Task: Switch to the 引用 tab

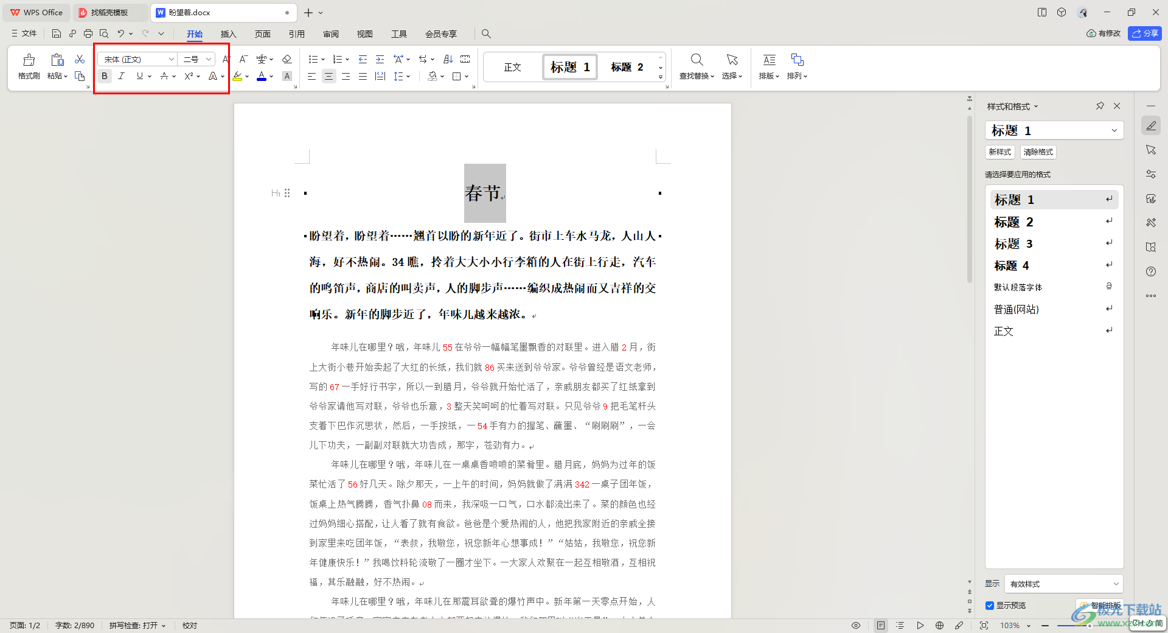Action: click(296, 33)
